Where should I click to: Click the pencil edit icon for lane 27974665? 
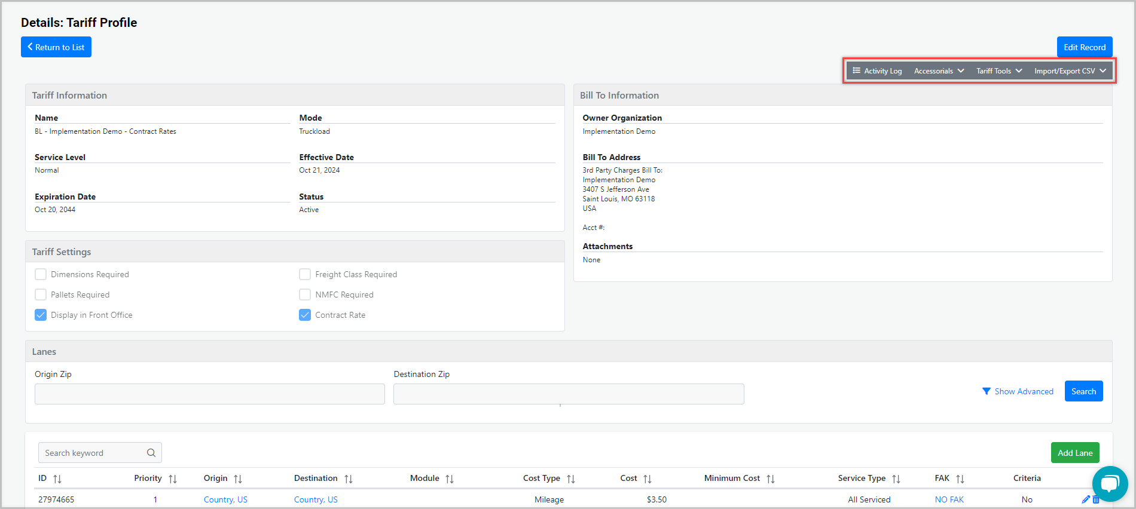point(1086,499)
